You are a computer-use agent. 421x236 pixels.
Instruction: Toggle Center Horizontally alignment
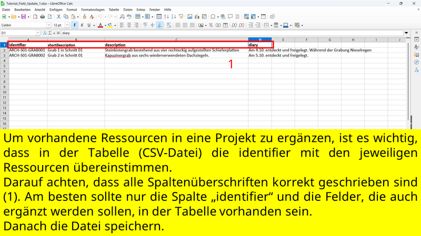(129, 25)
